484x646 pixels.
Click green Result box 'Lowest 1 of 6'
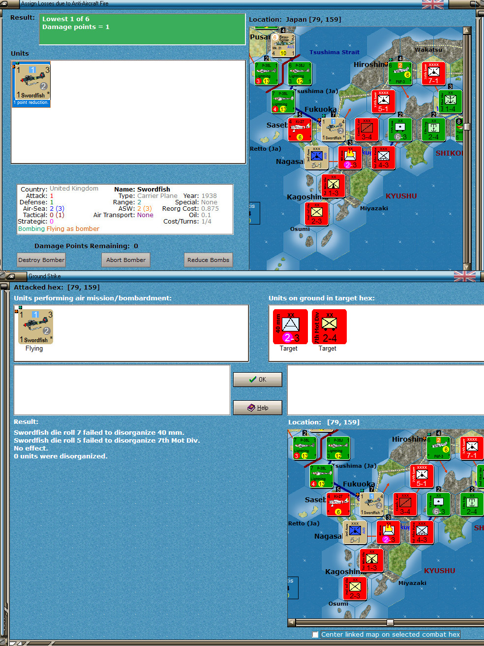click(142, 29)
